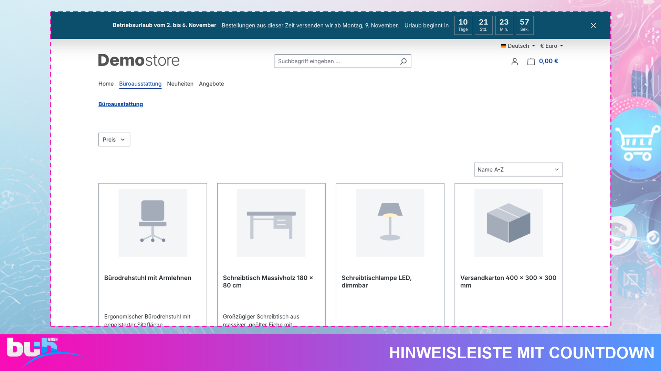Viewport: 661px width, 371px height.
Task: Go to Home in navigation
Action: coord(106,84)
